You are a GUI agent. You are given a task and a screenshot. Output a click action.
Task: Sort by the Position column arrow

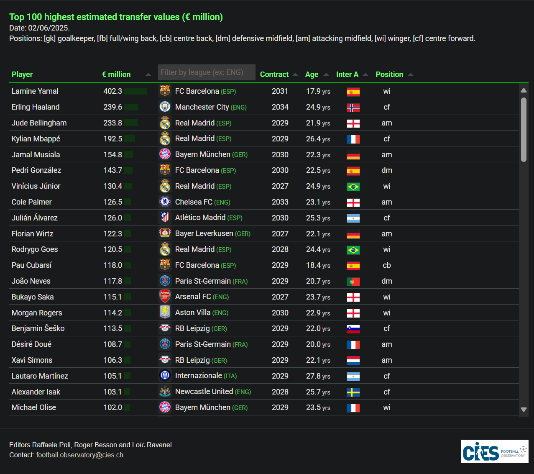[411, 75]
